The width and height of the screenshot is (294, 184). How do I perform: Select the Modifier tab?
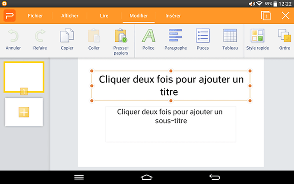pos(139,16)
